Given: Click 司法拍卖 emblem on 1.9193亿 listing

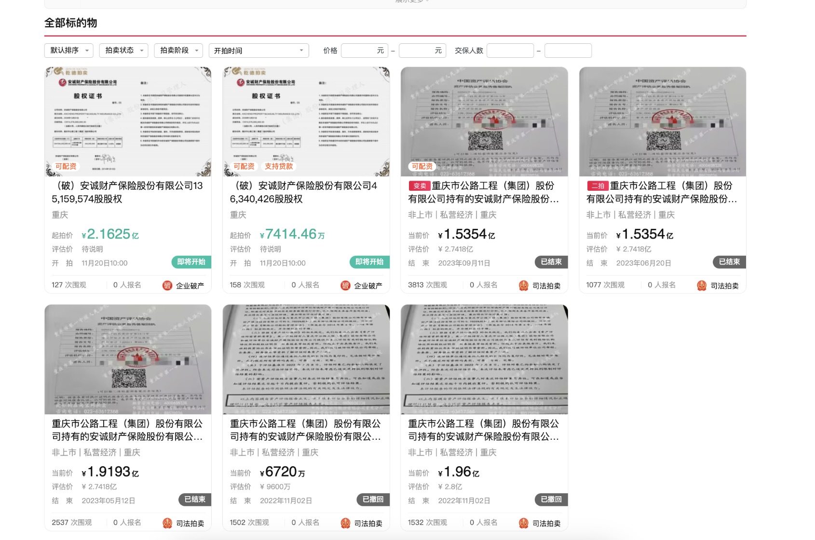Looking at the screenshot, I should (x=167, y=523).
